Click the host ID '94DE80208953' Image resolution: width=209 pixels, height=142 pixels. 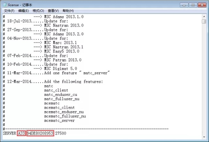[x=40, y=133]
